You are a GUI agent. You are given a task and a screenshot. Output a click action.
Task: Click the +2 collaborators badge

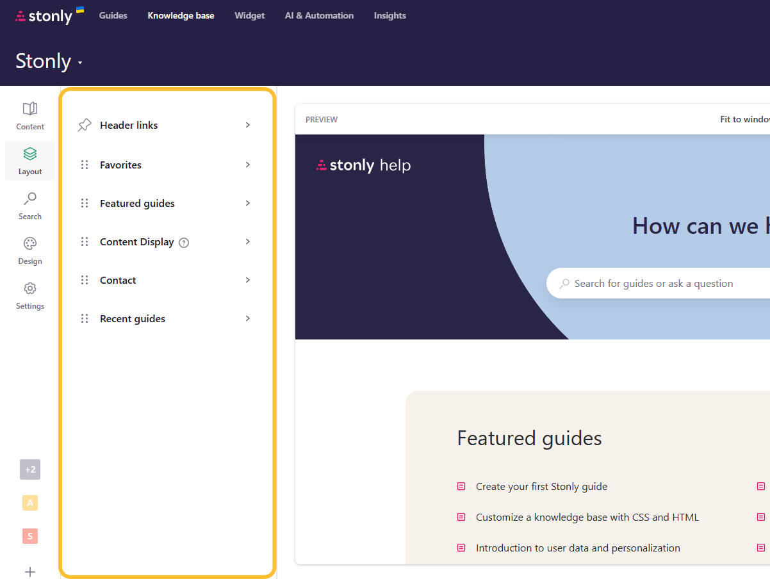coord(29,469)
